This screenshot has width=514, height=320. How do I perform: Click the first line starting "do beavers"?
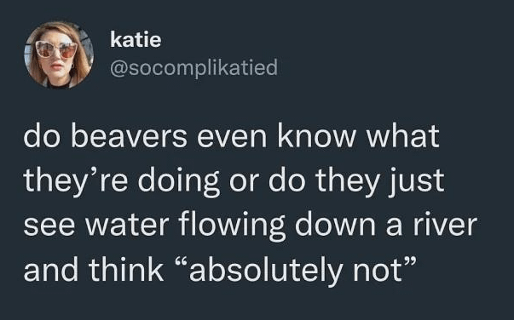click(232, 136)
